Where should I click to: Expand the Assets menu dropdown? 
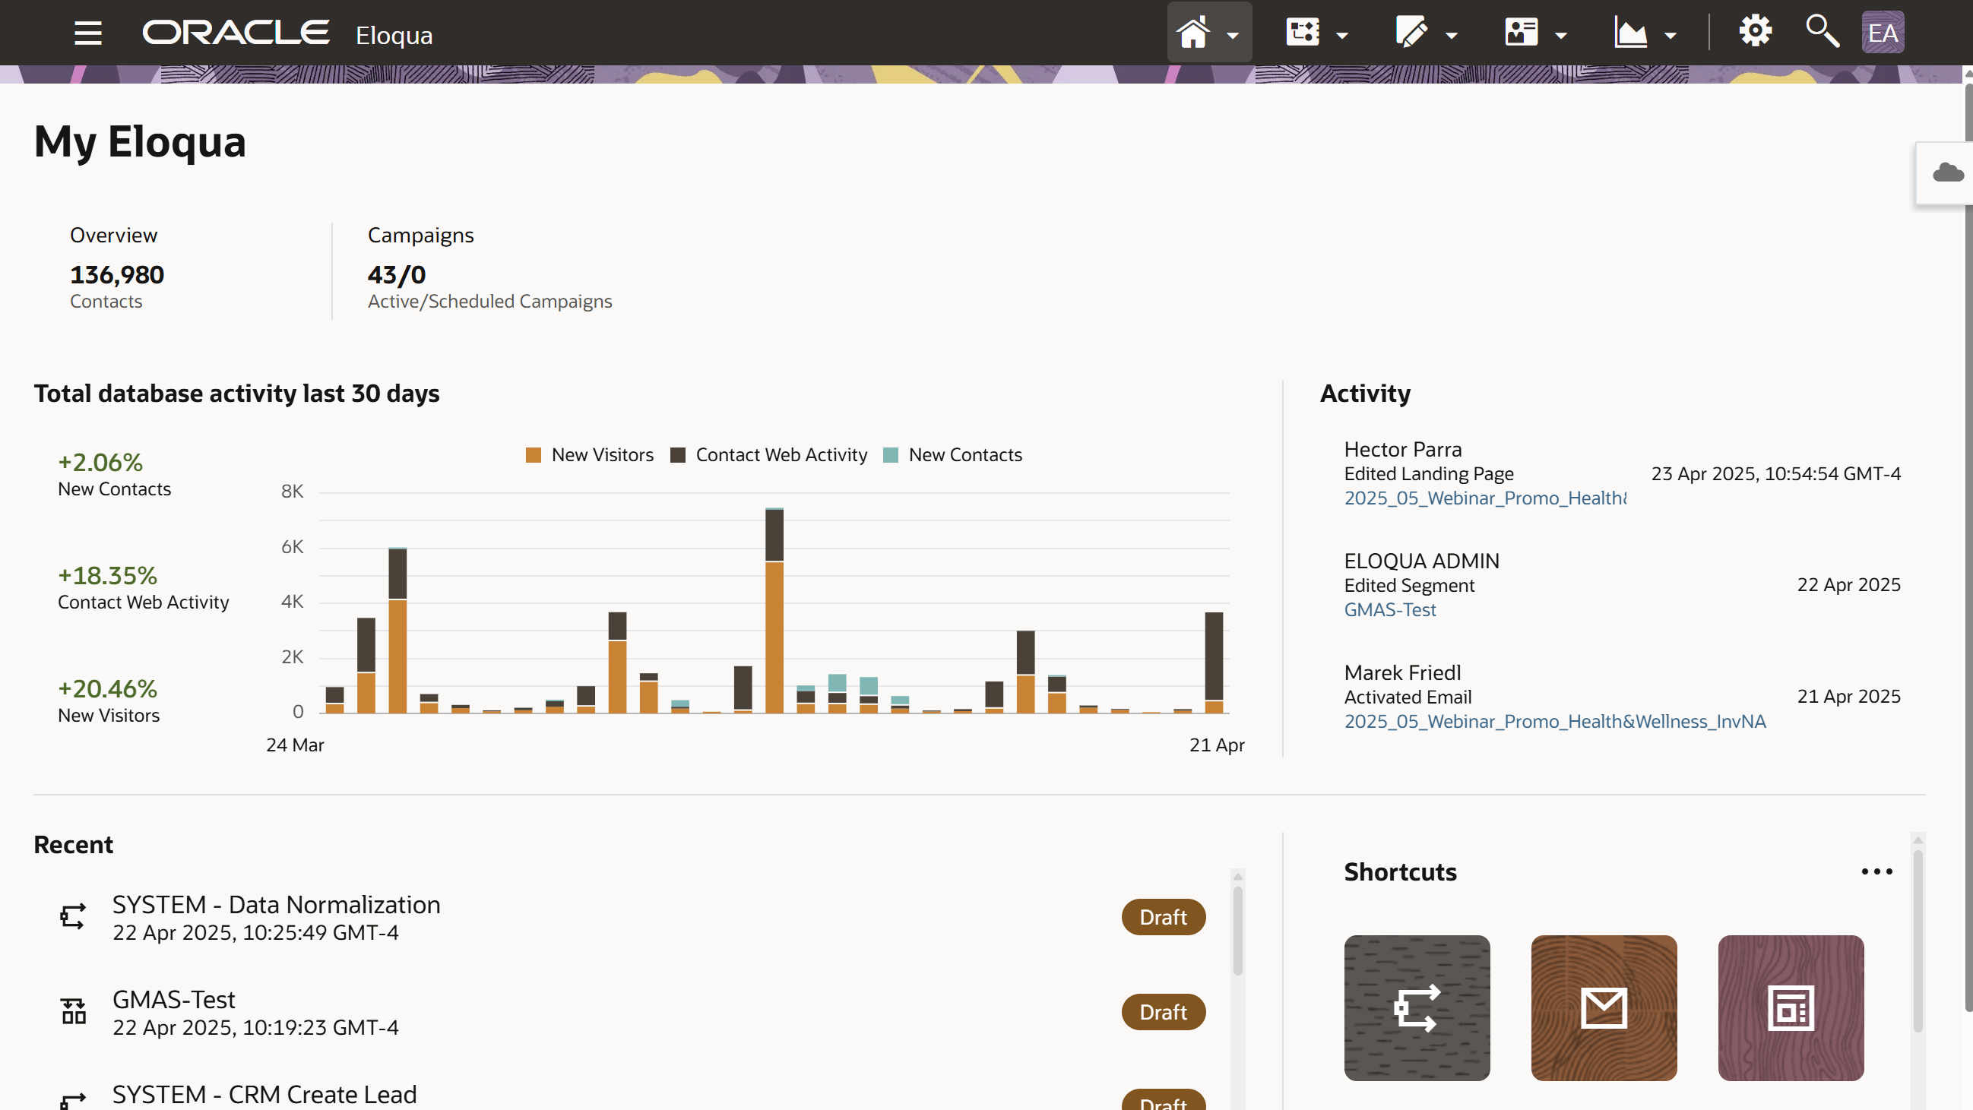1452,35
